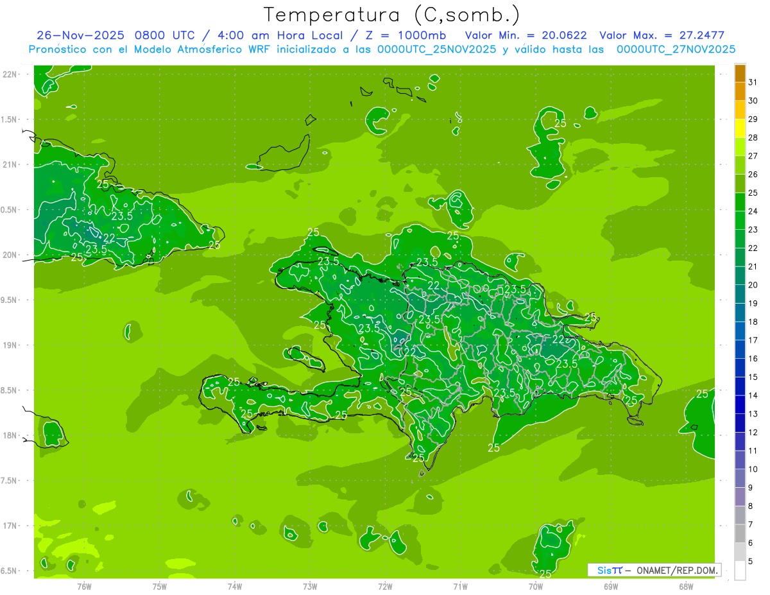Click the valid-until time "0000UTC_27NOV2025"

coord(676,49)
